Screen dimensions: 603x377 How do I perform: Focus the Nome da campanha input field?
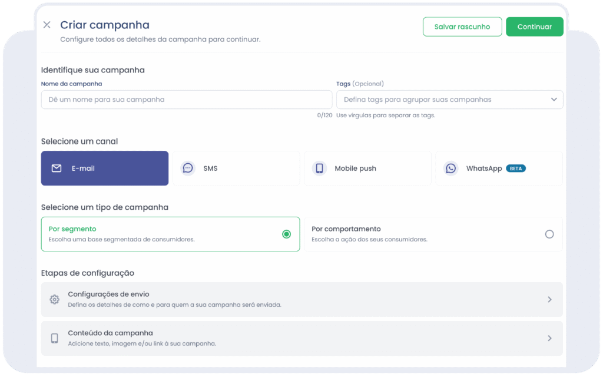coord(187,100)
